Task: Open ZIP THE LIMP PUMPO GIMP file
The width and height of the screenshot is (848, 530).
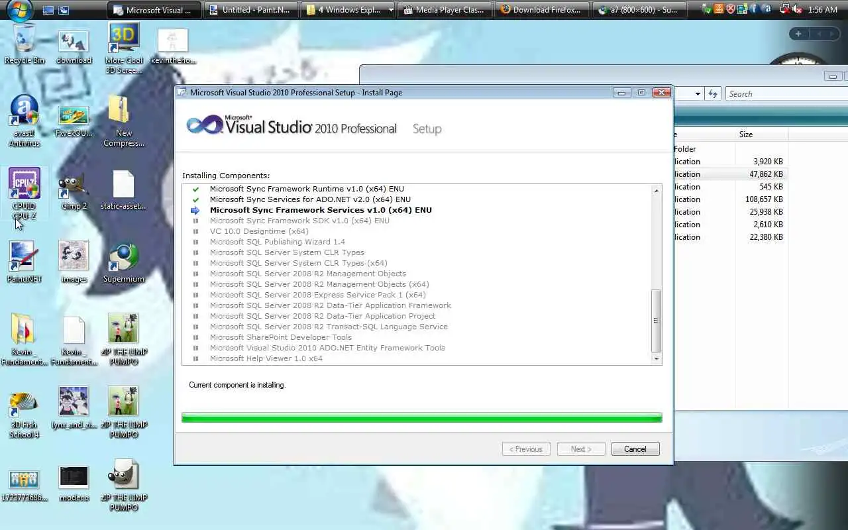Action: click(x=124, y=486)
